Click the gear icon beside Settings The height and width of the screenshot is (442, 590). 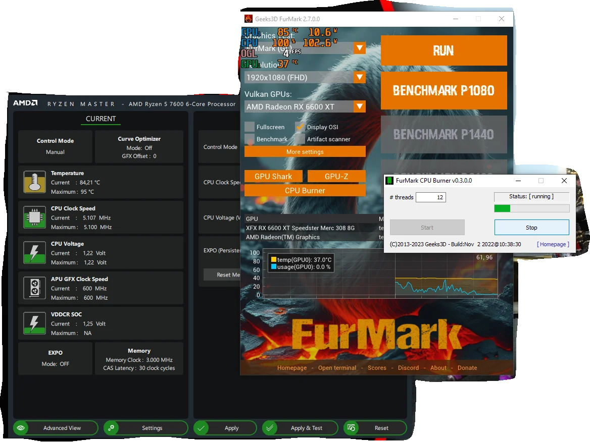click(x=111, y=428)
